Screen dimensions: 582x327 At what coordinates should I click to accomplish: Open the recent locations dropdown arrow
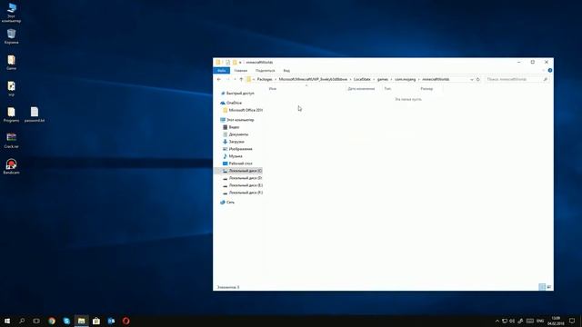coord(235,79)
